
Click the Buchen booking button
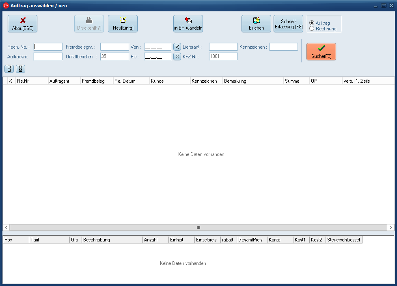point(256,24)
